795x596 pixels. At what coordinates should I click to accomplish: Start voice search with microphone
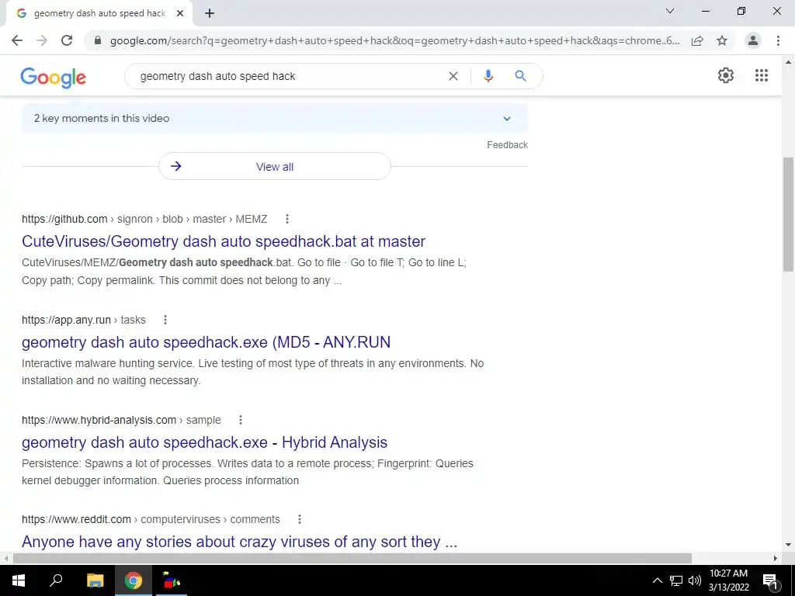point(488,76)
